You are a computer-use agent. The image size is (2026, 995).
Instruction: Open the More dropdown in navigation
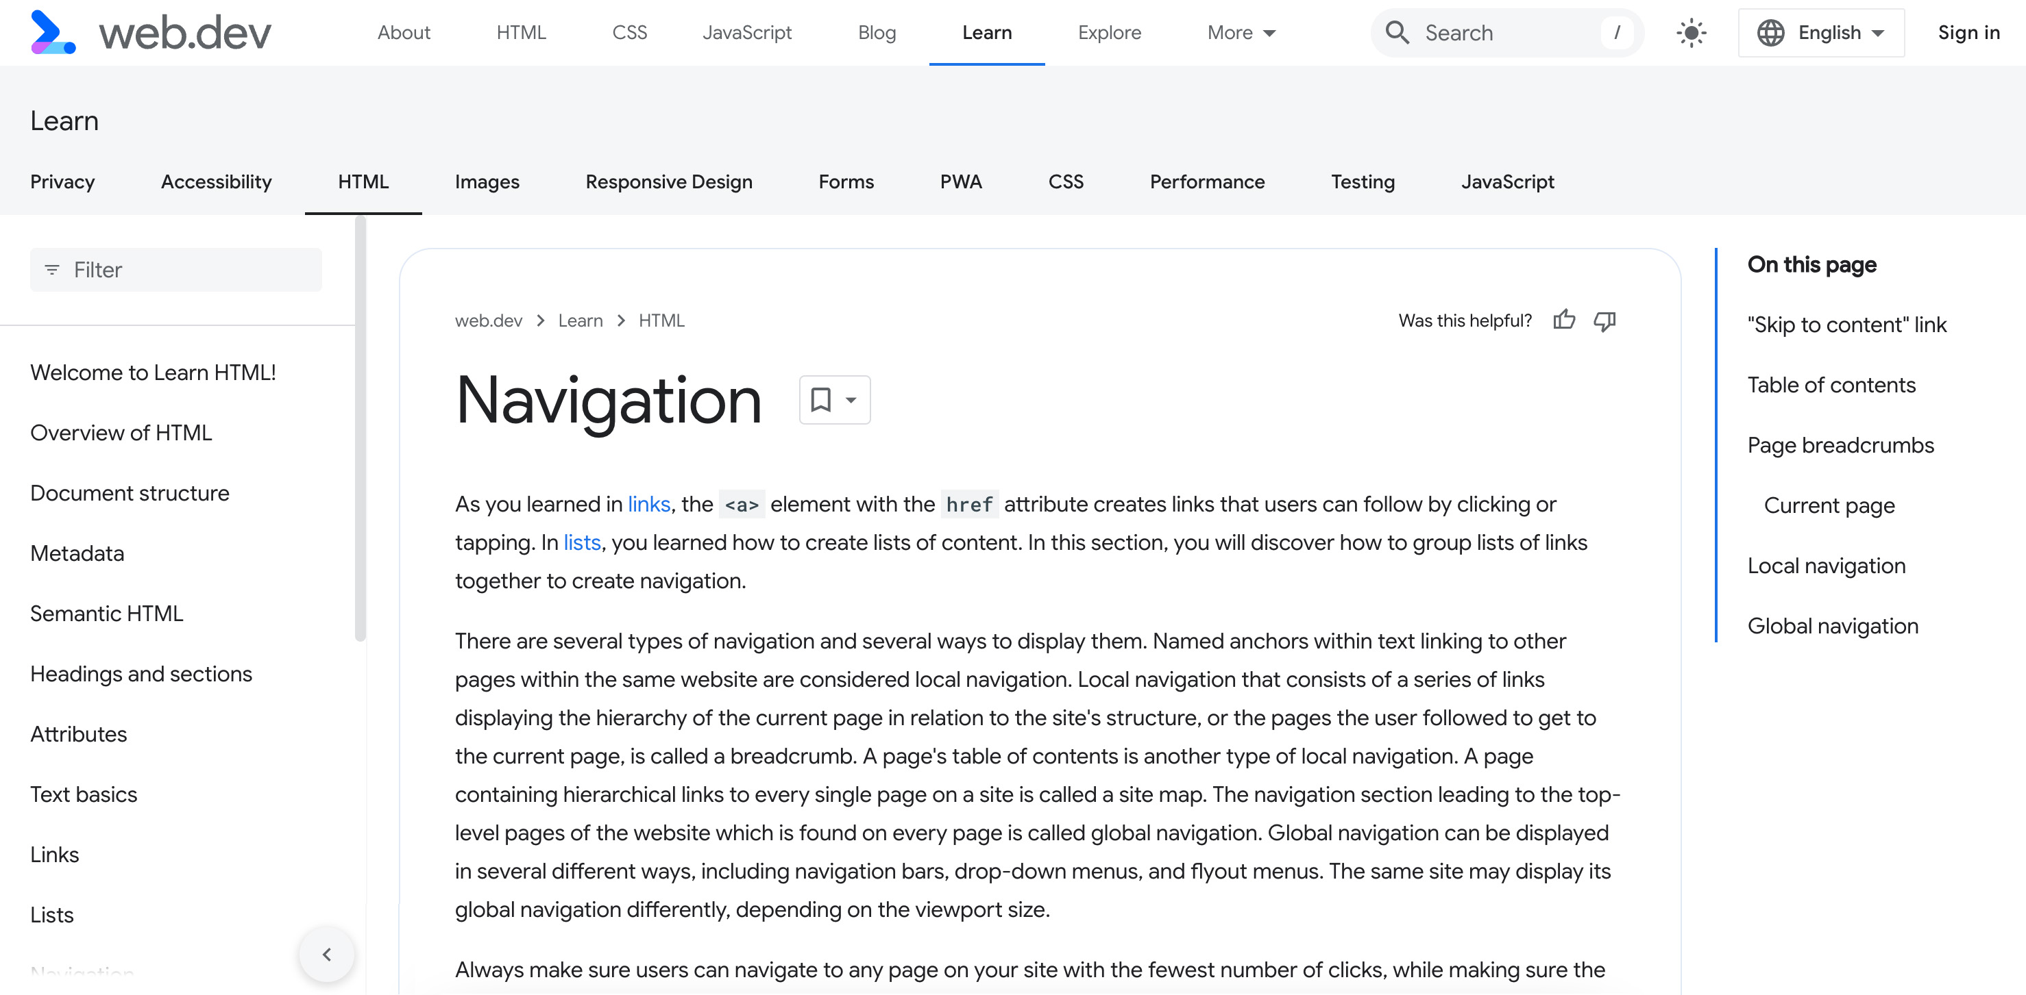pyautogui.click(x=1239, y=32)
